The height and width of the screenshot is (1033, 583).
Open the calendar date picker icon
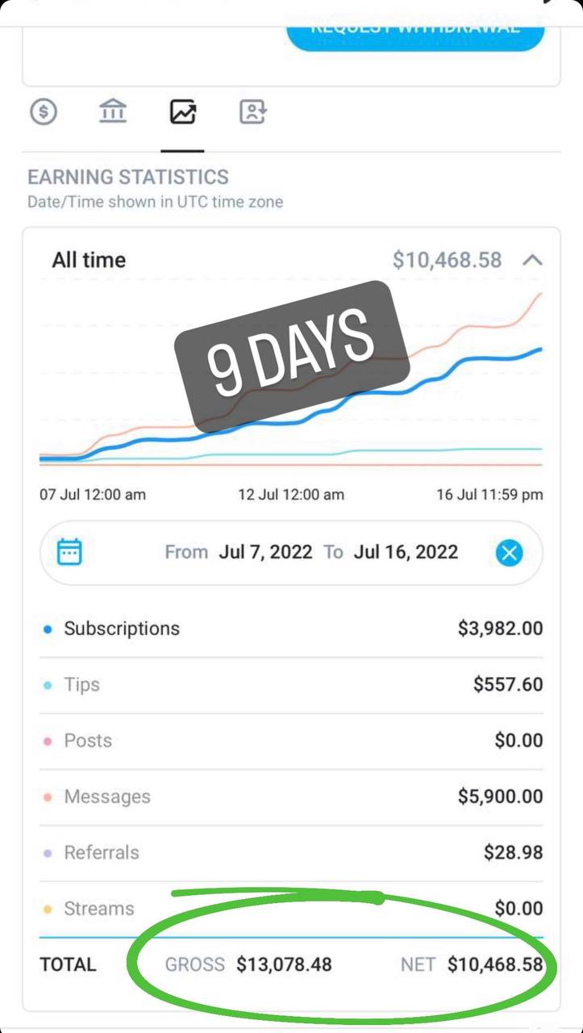69,553
